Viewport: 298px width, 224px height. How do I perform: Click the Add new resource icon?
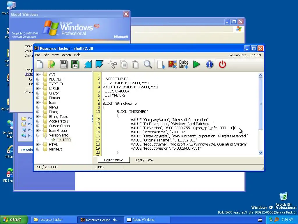coord(161,64)
